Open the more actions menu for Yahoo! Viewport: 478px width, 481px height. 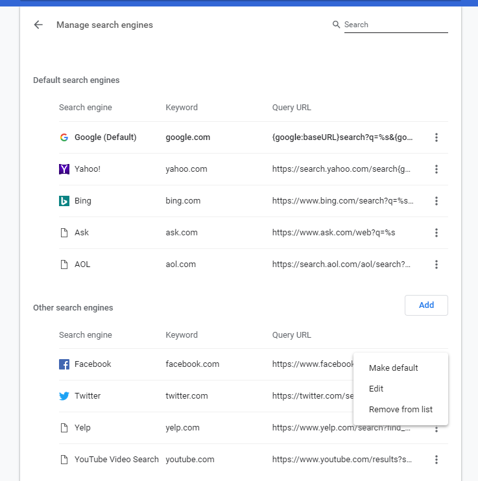[x=436, y=169]
